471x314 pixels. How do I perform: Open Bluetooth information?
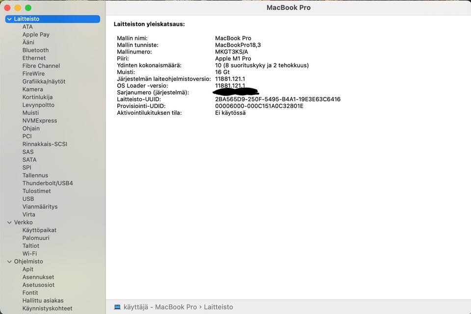point(35,50)
